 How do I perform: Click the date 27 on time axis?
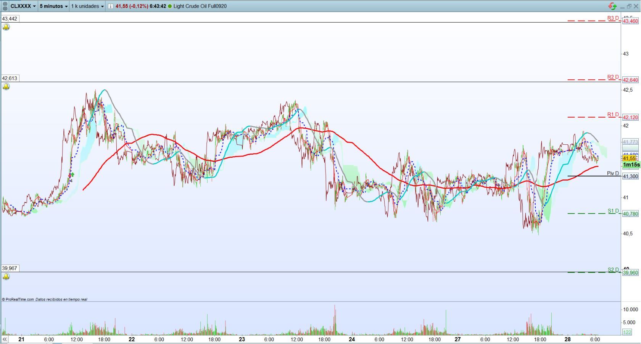pyautogui.click(x=457, y=339)
